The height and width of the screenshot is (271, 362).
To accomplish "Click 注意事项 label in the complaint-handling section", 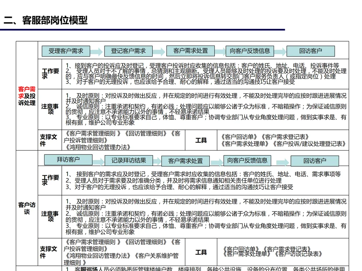I will click(x=50, y=109).
